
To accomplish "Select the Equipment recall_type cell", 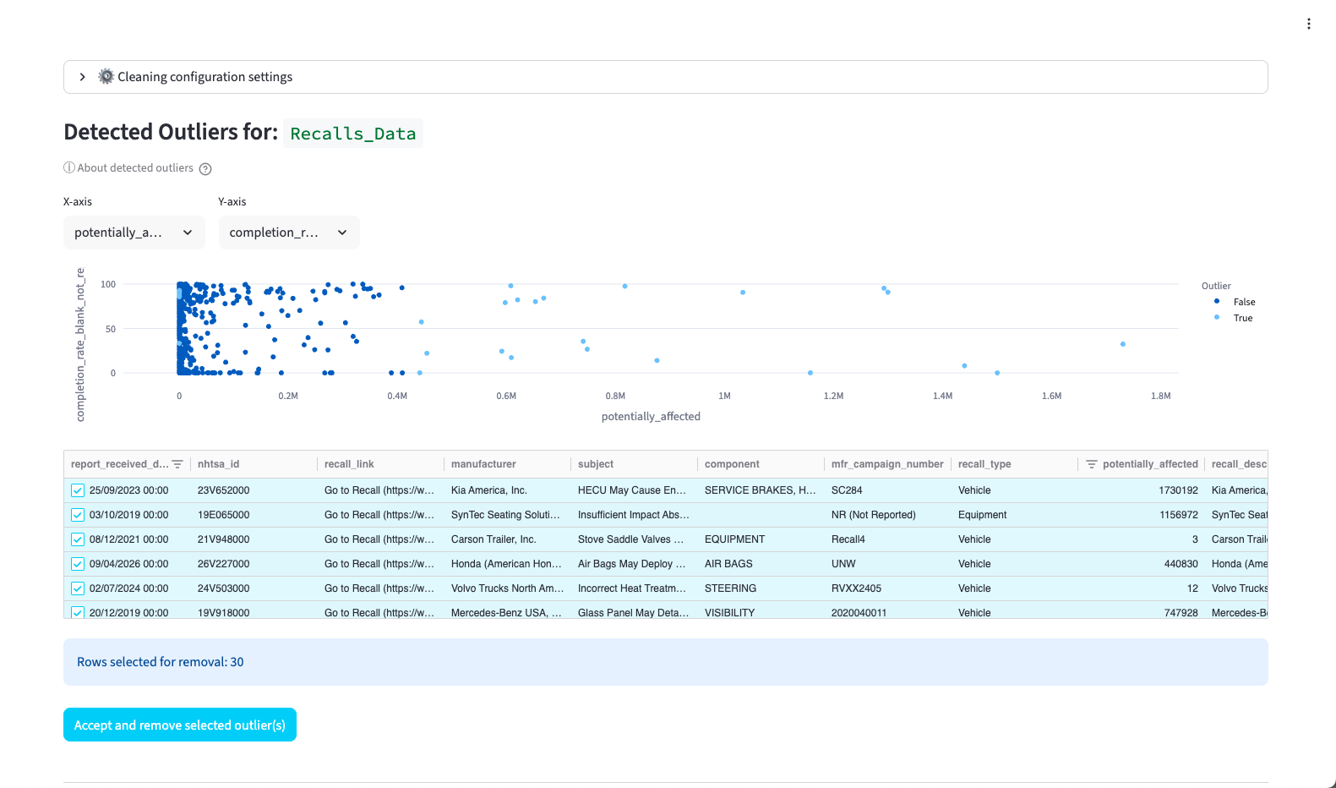I will coord(1014,515).
